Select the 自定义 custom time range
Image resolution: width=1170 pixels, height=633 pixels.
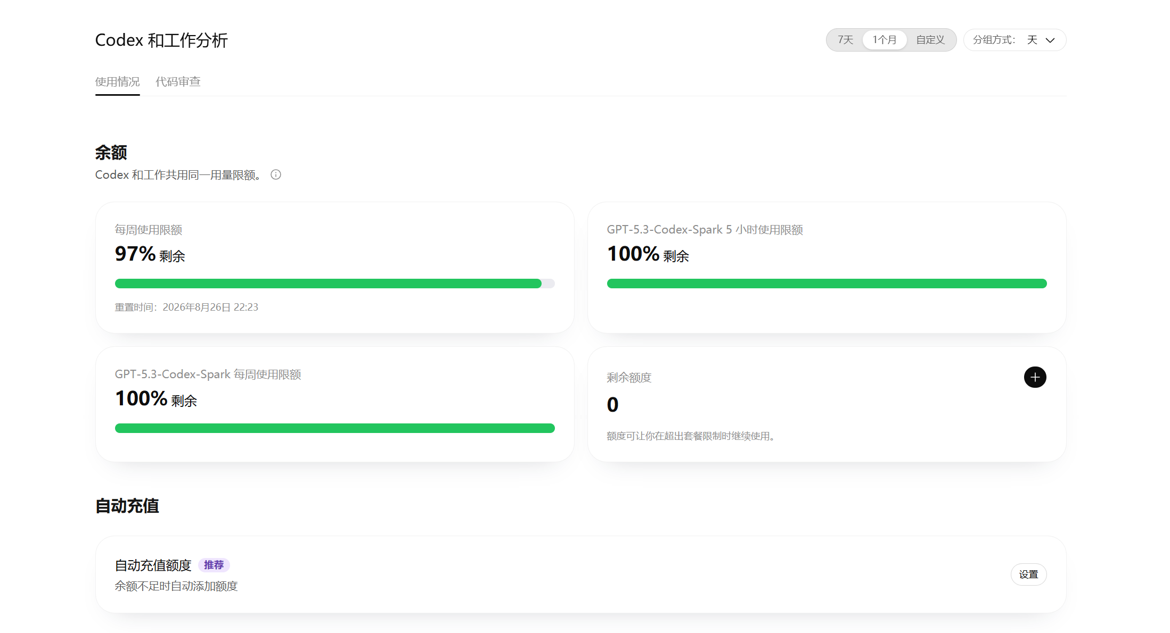(x=930, y=40)
